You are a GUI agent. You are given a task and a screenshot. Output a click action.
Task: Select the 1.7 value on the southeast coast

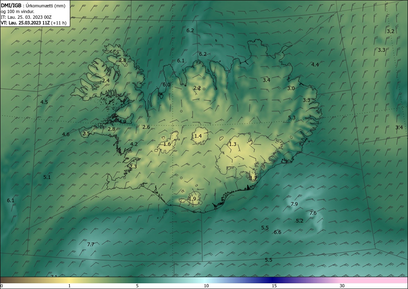tap(253, 178)
